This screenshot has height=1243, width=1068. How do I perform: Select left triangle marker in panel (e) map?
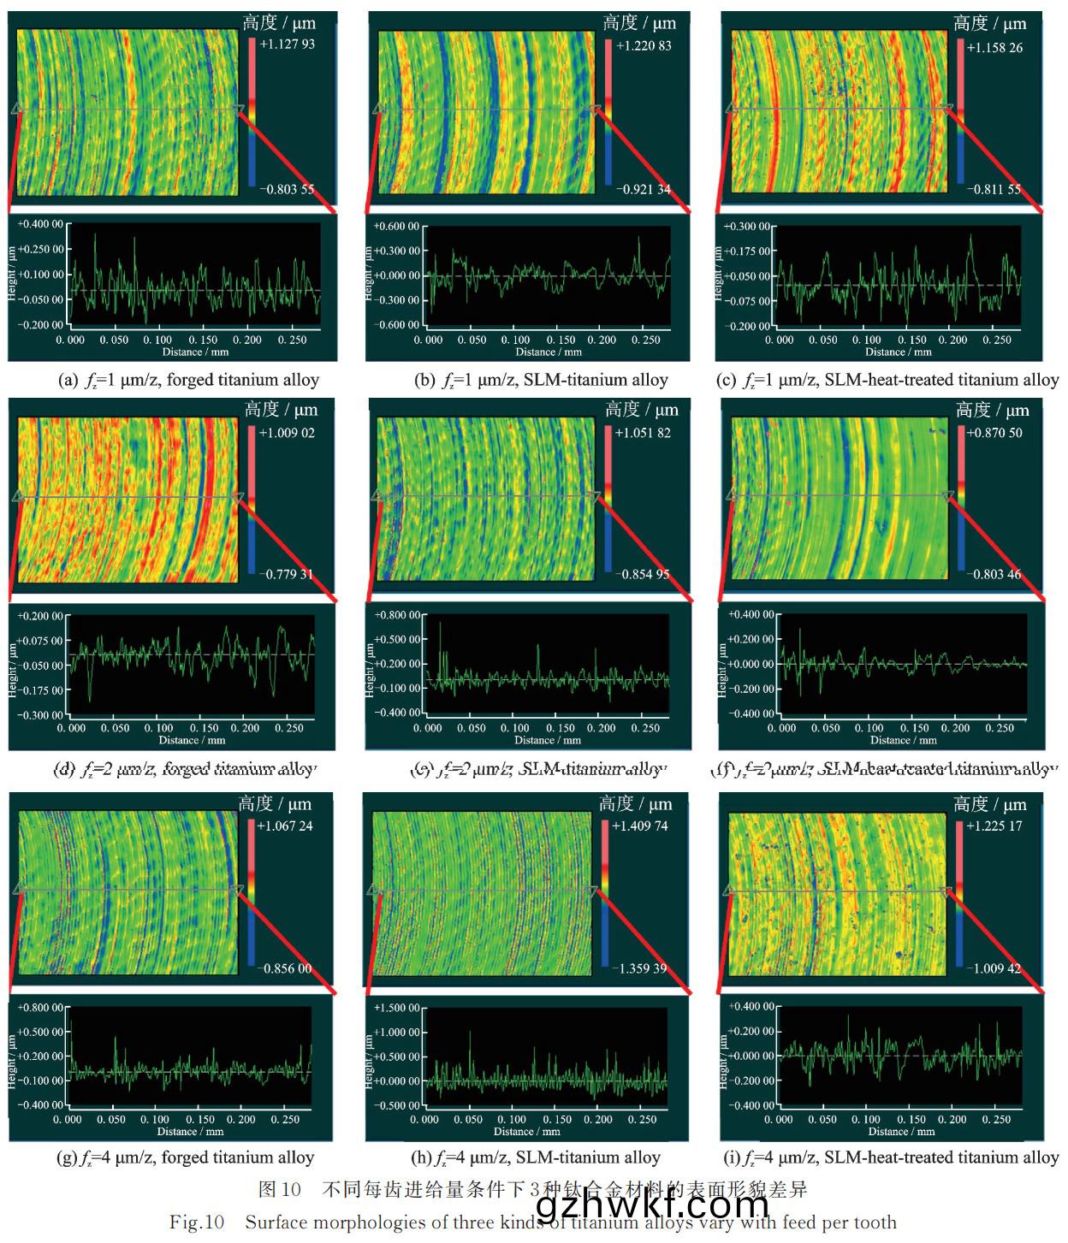[x=376, y=496]
